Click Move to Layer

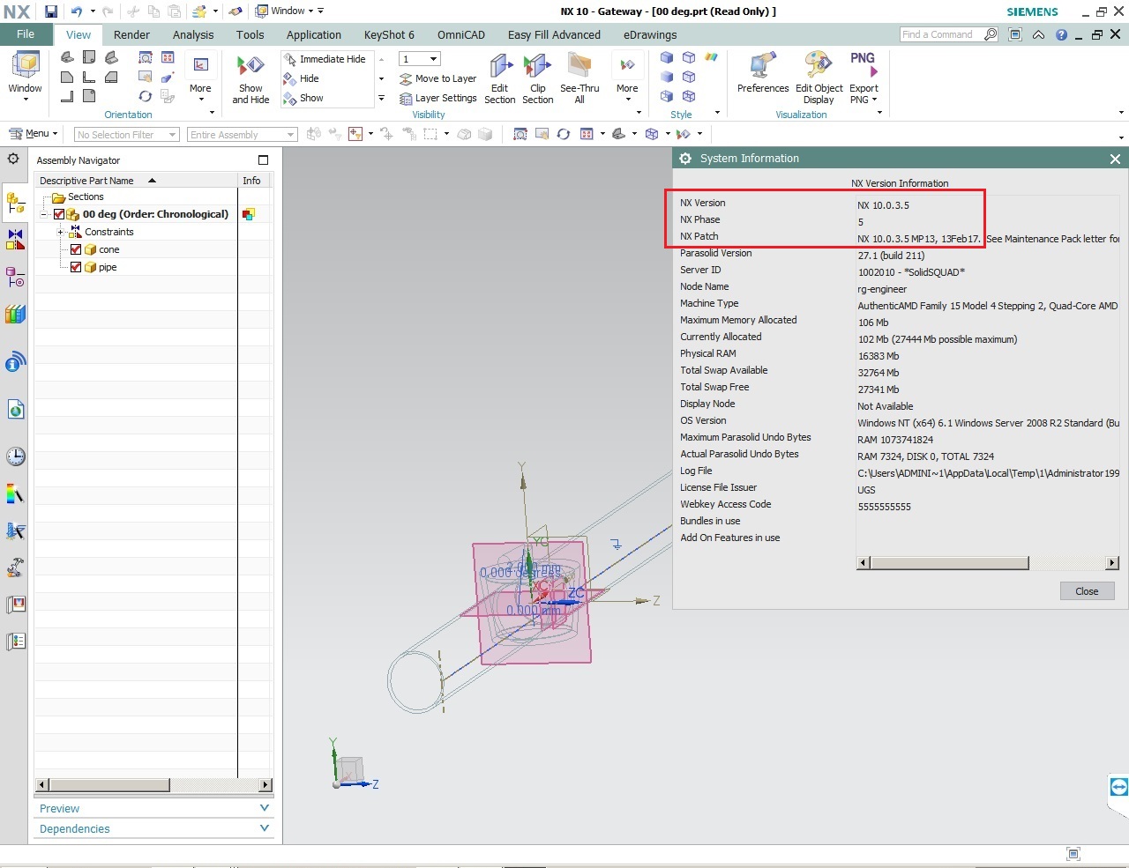tap(437, 78)
